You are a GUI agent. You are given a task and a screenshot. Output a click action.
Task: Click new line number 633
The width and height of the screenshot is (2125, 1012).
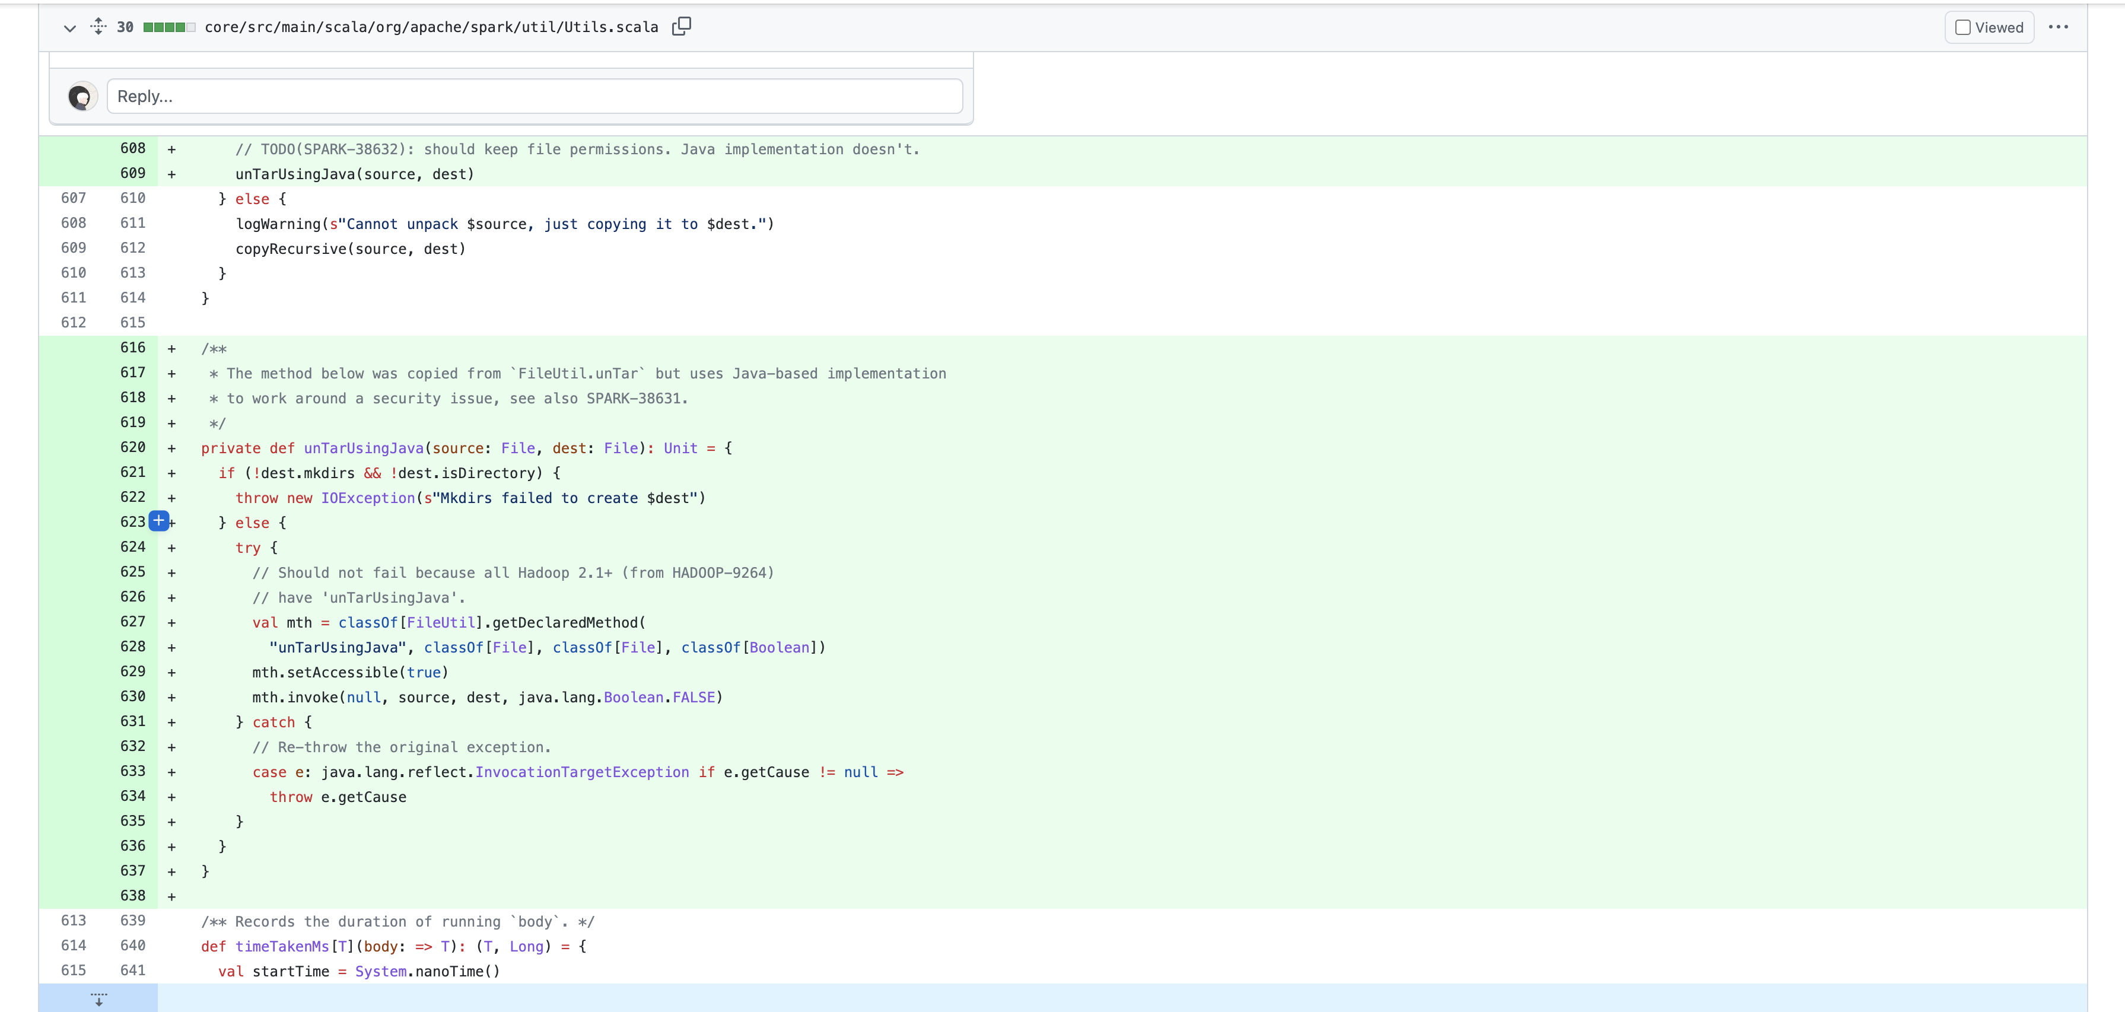(133, 771)
